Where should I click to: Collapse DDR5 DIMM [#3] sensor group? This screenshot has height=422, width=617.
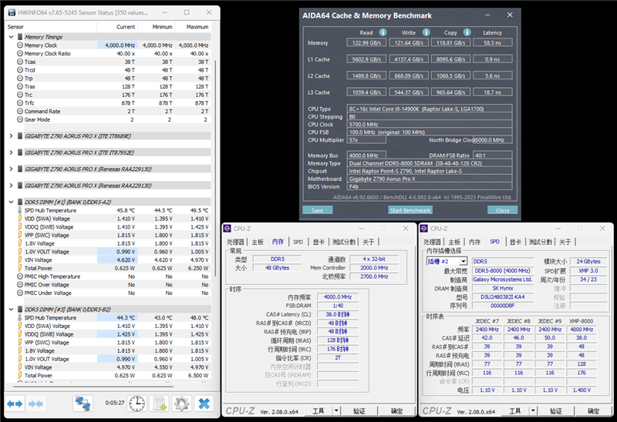click(11, 310)
